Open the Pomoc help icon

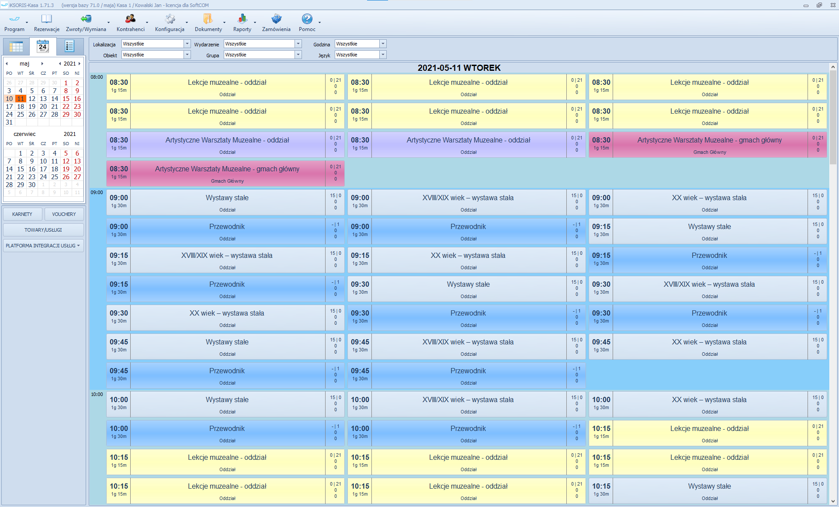[x=307, y=19]
